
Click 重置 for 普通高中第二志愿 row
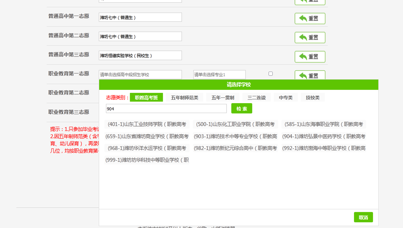[310, 38]
